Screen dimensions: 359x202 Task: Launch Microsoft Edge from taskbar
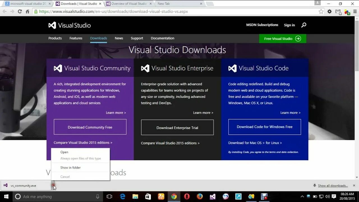123,197
